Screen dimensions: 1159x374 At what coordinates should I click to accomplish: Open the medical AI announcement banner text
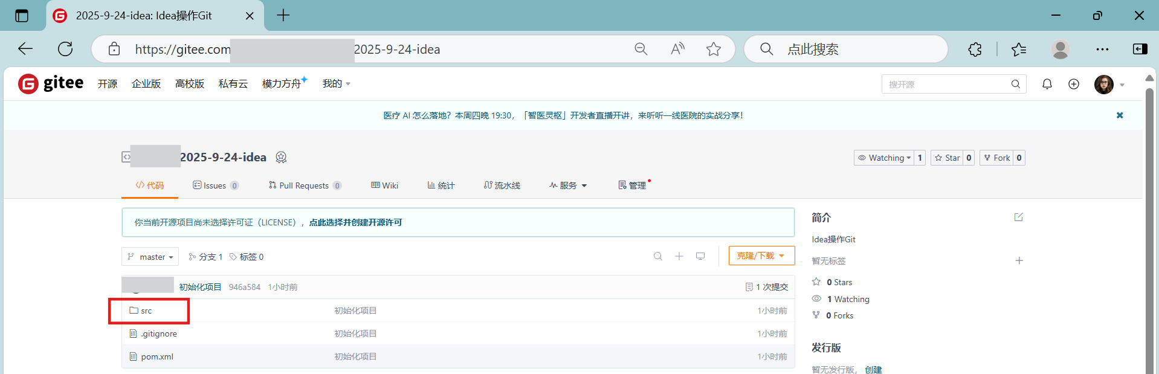(x=563, y=115)
